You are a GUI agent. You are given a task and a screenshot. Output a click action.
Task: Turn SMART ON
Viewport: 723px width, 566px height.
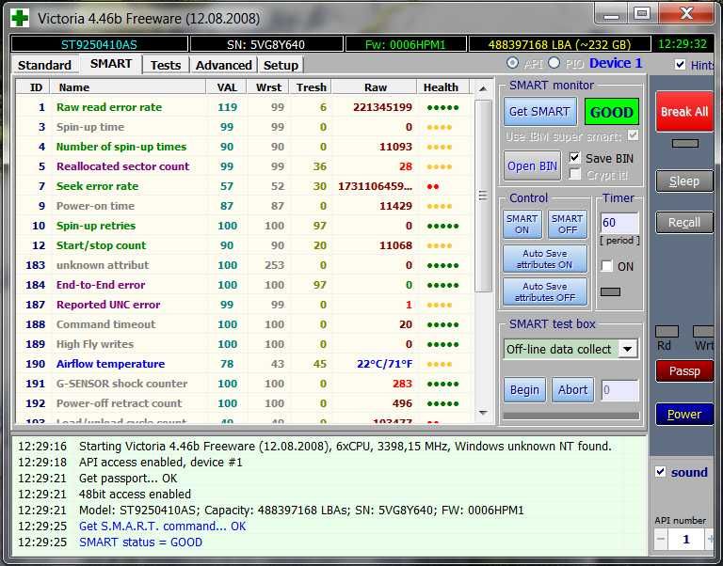(x=522, y=225)
